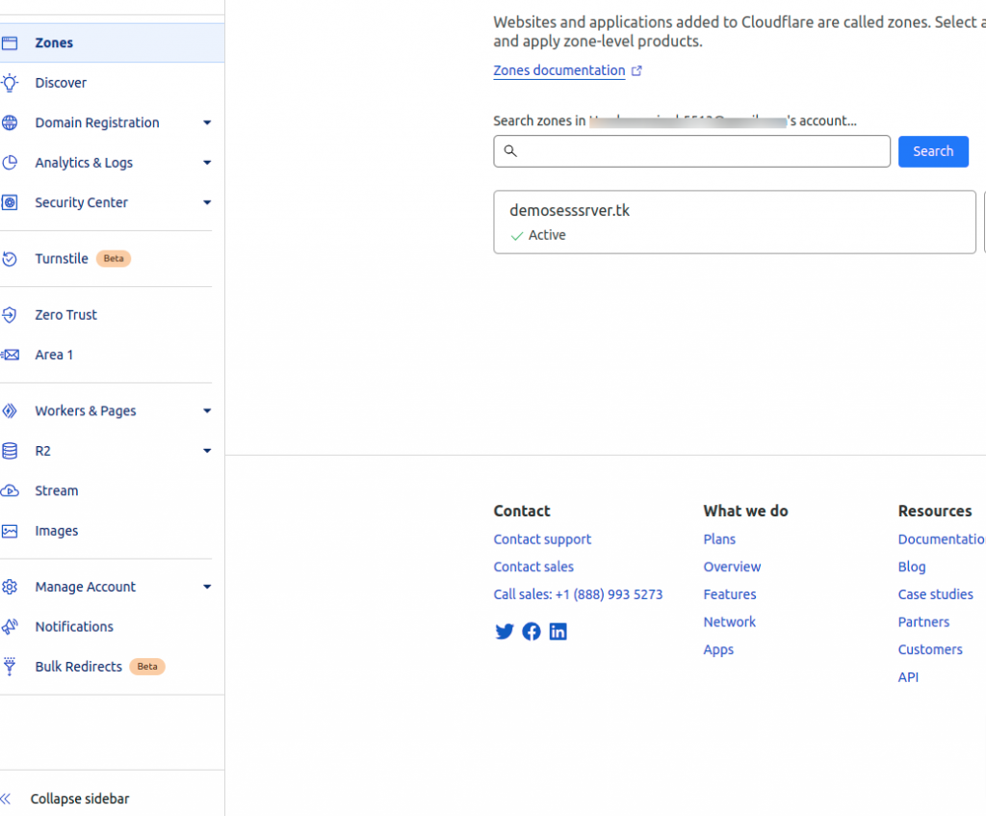Open Cloudflare Twitter page icon
The image size is (986, 816).
505,631
